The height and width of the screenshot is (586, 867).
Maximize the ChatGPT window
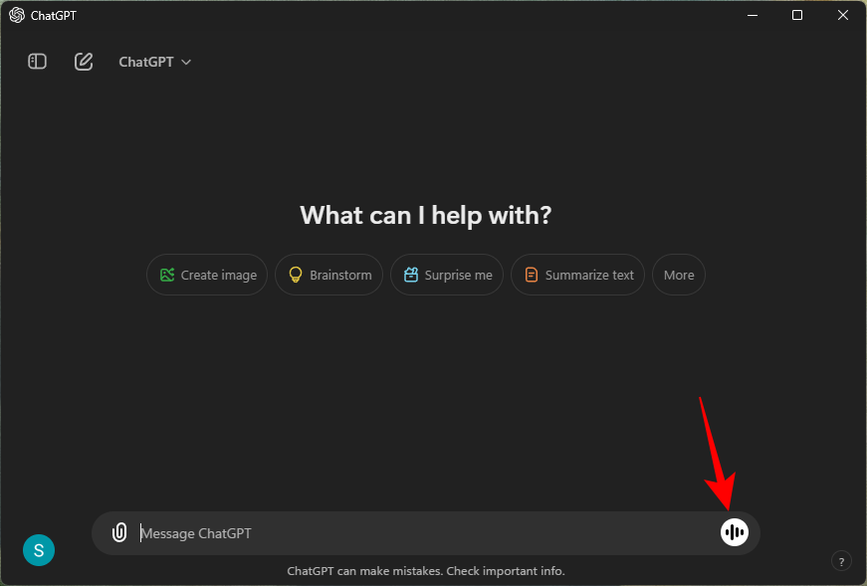(797, 15)
